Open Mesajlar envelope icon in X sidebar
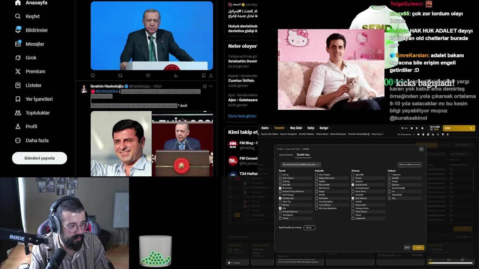 tap(18, 44)
